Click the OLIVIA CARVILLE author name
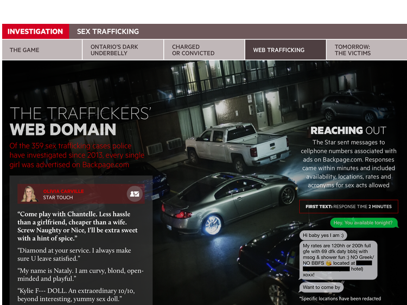Viewport: 407px width, 305px height. pyautogui.click(x=63, y=191)
